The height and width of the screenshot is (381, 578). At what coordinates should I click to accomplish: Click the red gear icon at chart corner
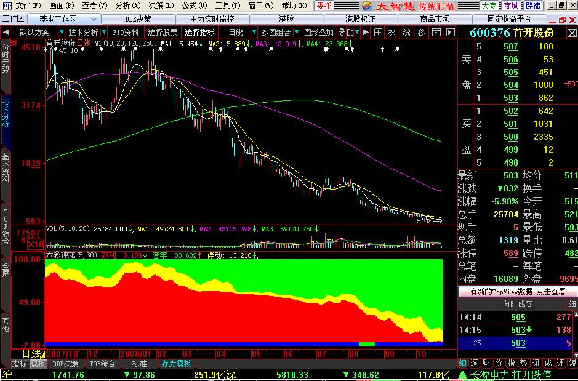[x=14, y=43]
